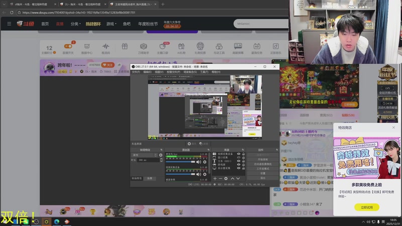402x226 pixels.
Task: Click 设置 settings button in OBS controls
Action: pos(263,173)
